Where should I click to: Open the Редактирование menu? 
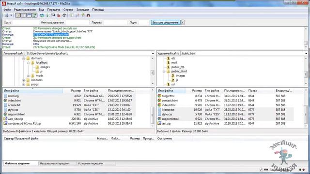pos(25,10)
